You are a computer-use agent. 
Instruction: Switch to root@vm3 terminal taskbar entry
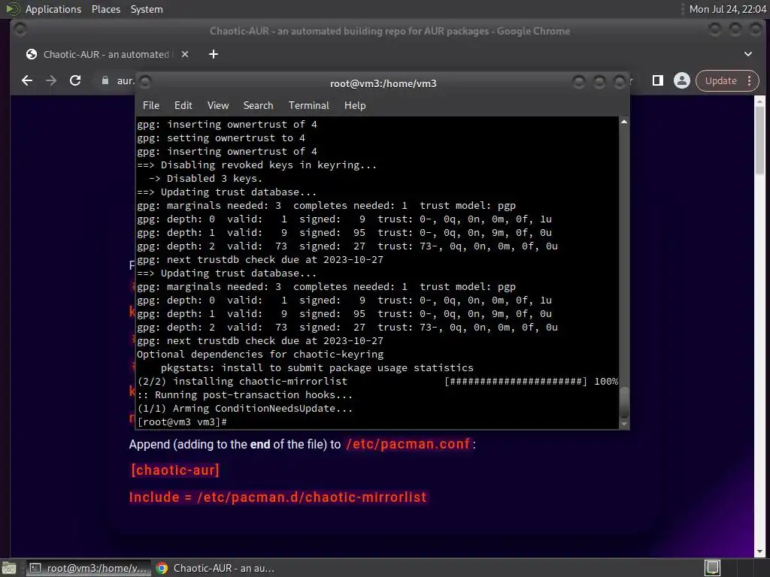point(89,568)
